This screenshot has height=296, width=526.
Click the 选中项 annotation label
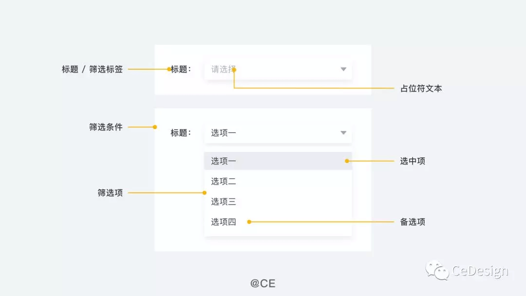(x=413, y=161)
